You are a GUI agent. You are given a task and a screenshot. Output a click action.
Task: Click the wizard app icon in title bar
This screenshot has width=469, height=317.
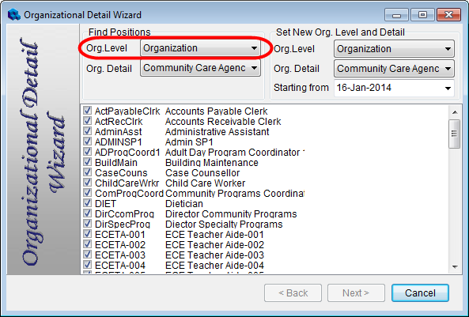pos(14,15)
